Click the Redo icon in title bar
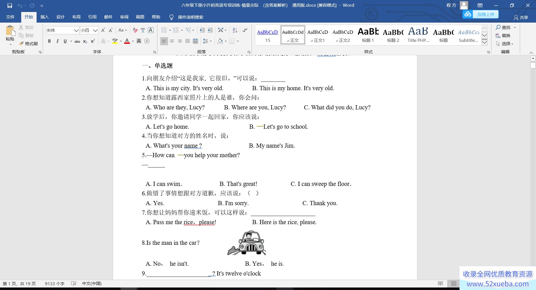Viewport: 536px width, 290px height. click(32, 5)
